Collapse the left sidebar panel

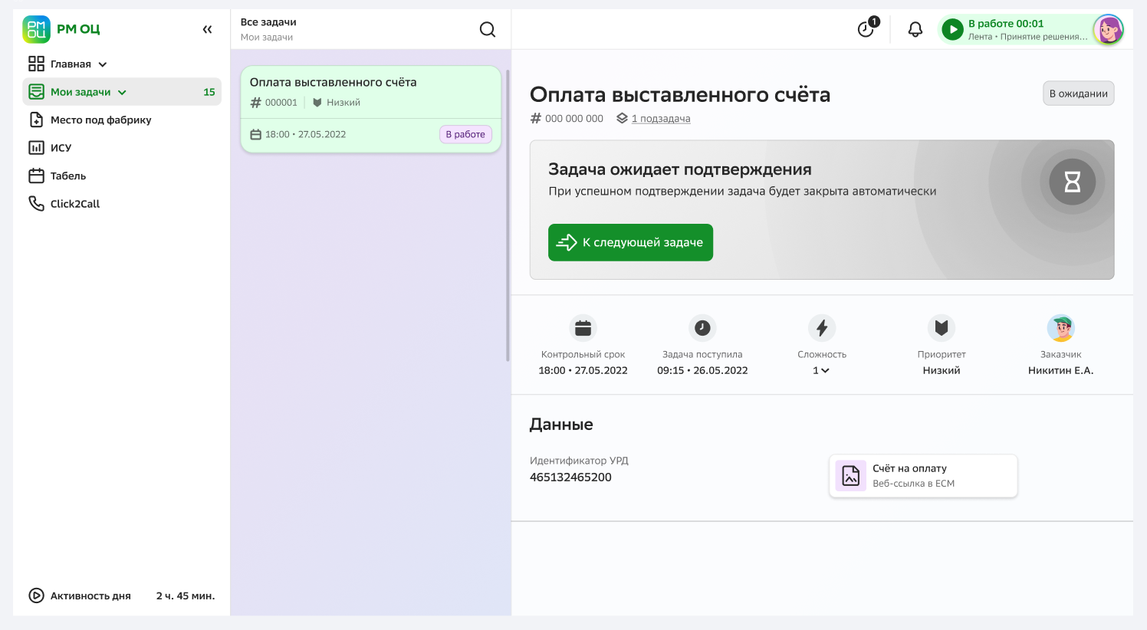pyautogui.click(x=207, y=29)
